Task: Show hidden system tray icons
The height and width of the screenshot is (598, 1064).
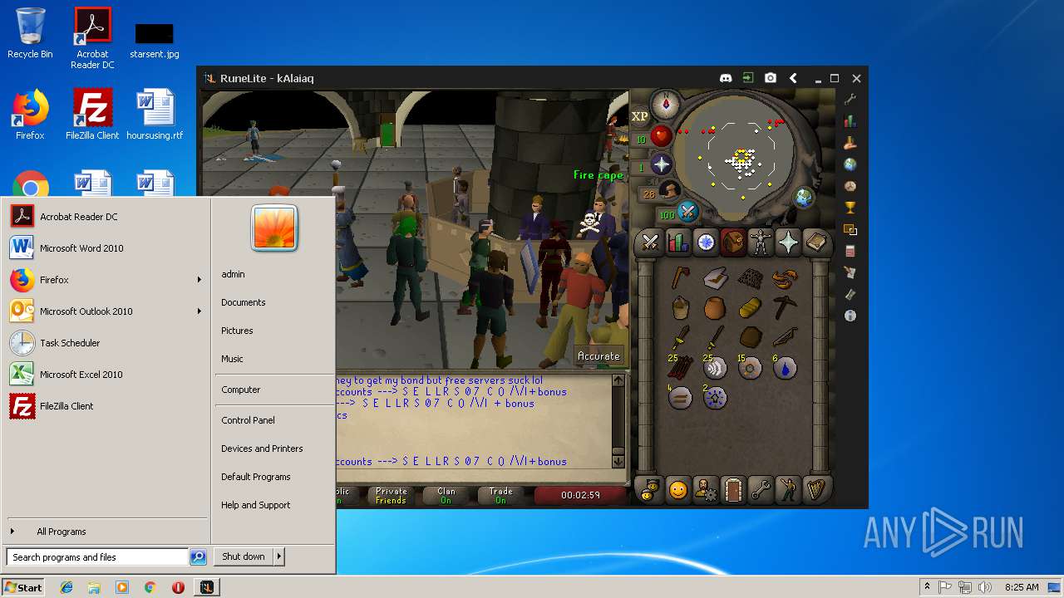Action: tap(927, 587)
